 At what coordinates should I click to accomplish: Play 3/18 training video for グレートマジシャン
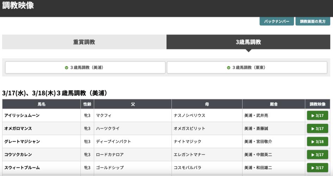tap(318, 142)
